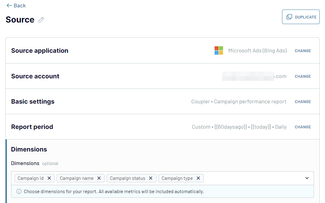Remove the Campaign type dimension
The height and width of the screenshot is (203, 325).
point(198,178)
